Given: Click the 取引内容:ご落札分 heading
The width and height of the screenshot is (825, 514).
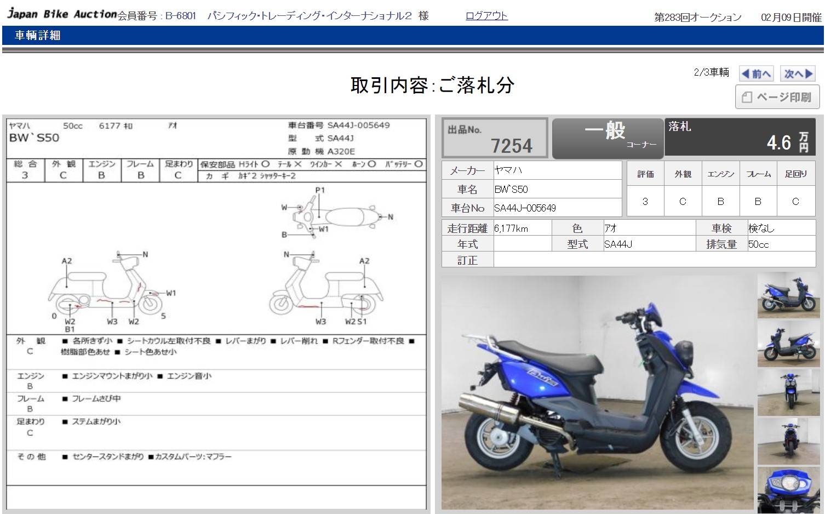Looking at the screenshot, I should pyautogui.click(x=433, y=85).
